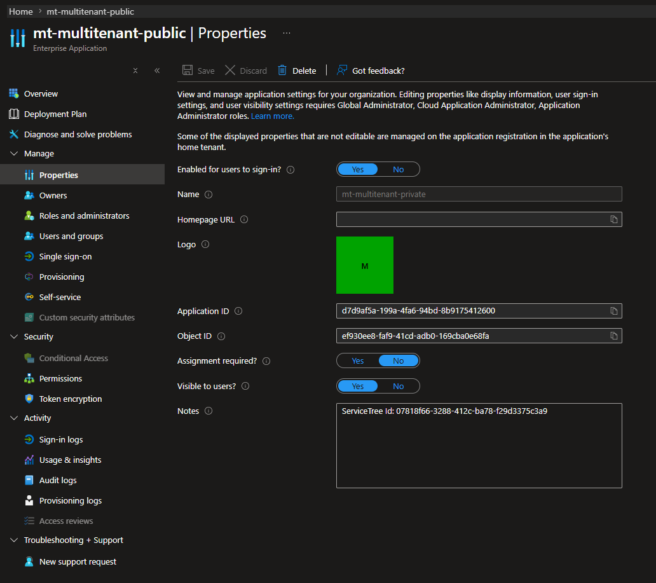
Task: Click the Object ID value field
Action: click(x=479, y=336)
